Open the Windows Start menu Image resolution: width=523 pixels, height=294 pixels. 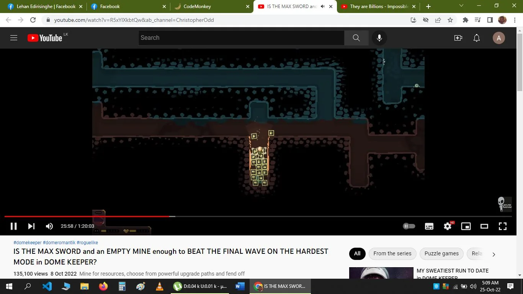[x=9, y=286]
